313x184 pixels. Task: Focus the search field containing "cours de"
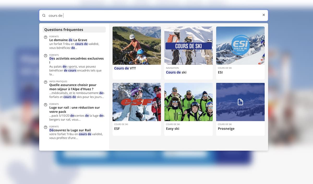click(154, 15)
